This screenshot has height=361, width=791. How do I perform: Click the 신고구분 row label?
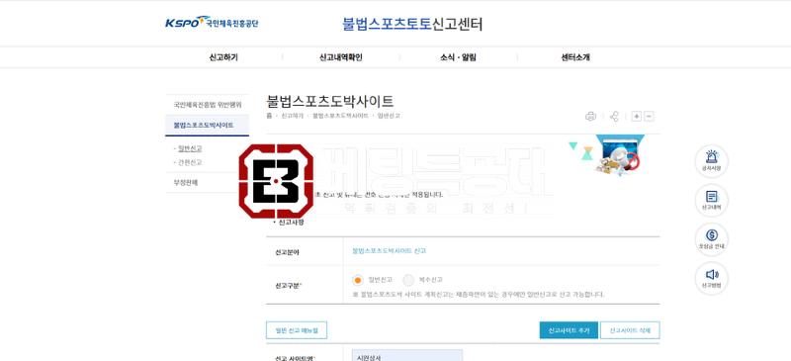click(x=288, y=286)
